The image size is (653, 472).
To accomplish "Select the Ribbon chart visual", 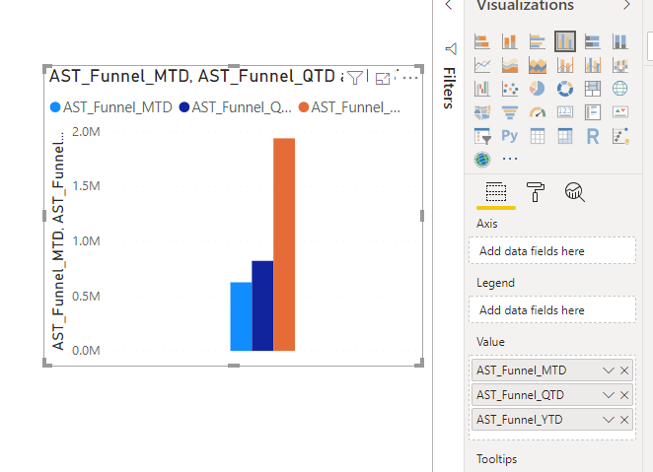I will [x=620, y=65].
